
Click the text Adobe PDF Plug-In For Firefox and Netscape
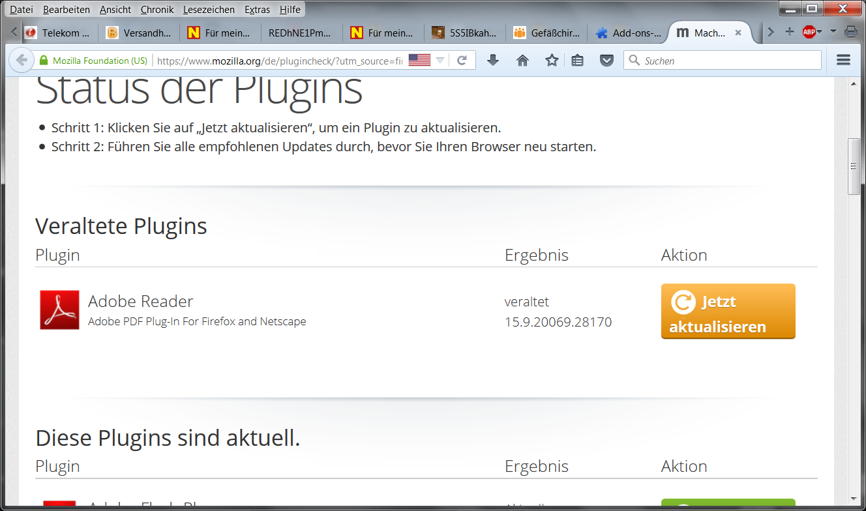[x=197, y=321]
